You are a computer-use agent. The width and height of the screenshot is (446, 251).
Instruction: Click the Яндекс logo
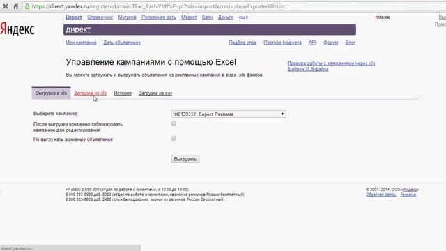pos(17,29)
